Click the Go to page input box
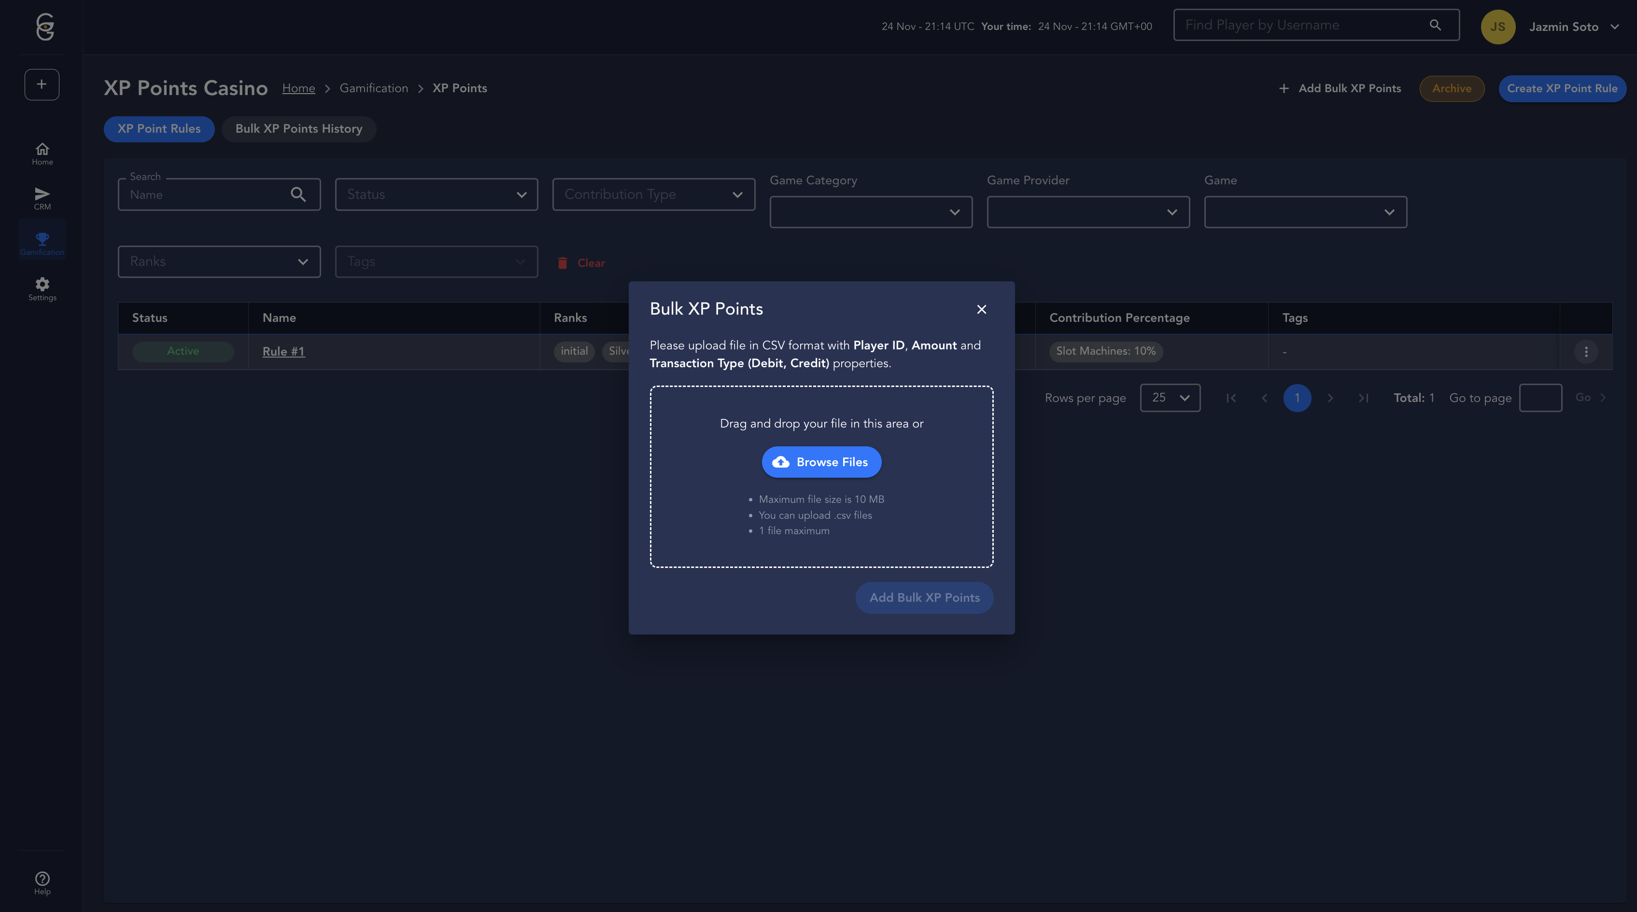Viewport: 1637px width, 912px height. pos(1540,398)
